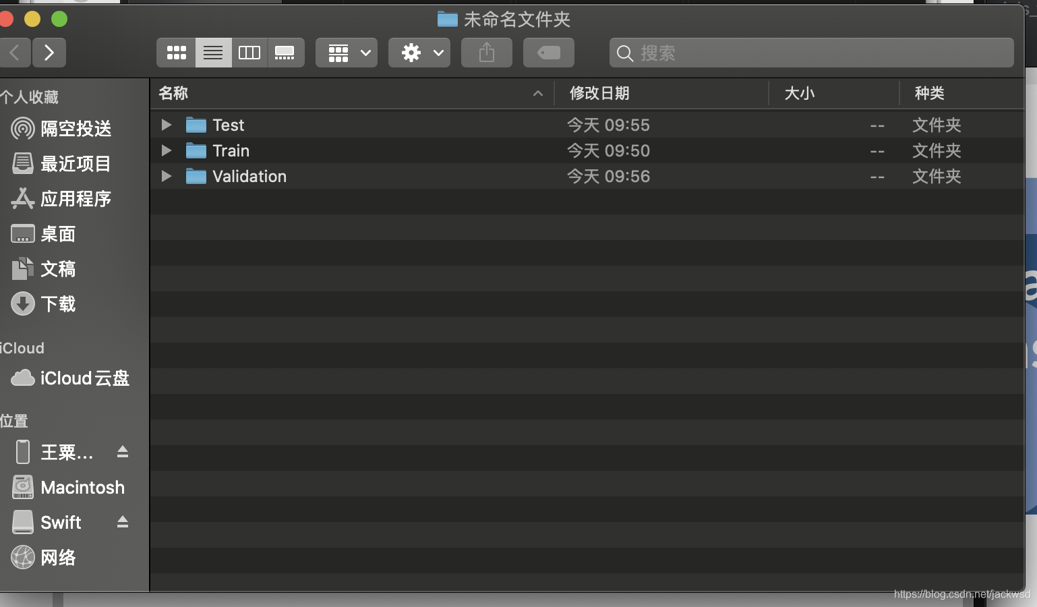Go forward with the right arrow button
The height and width of the screenshot is (607, 1037).
tap(49, 53)
